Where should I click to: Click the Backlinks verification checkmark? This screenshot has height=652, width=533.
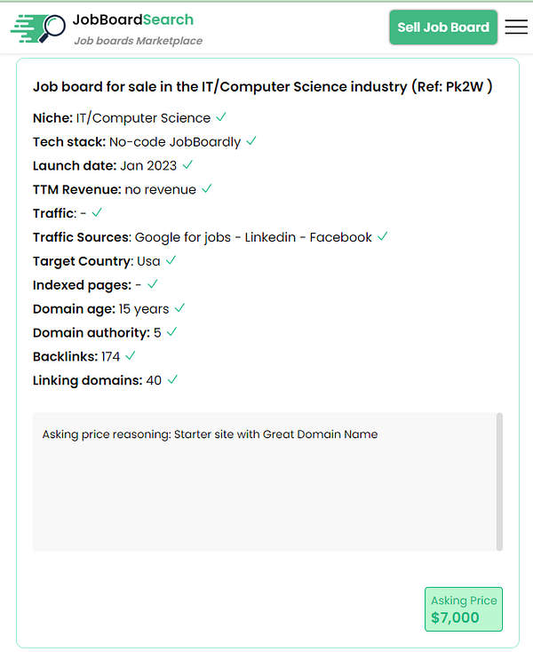[x=131, y=356]
